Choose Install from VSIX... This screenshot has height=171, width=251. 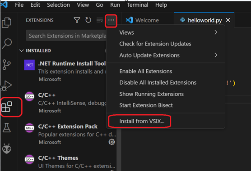(x=166, y=121)
